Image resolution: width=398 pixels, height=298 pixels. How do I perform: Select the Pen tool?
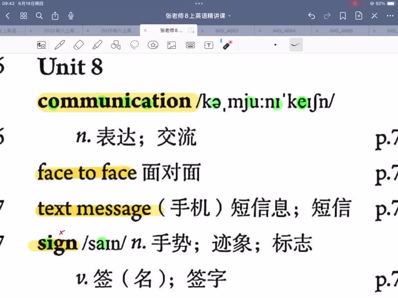(60, 45)
